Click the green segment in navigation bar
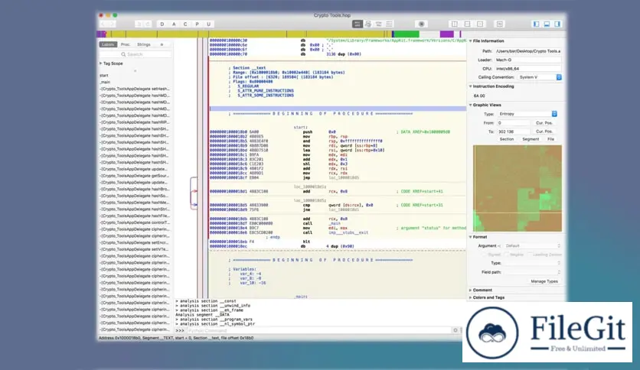Viewport: 640px width, 370px height. 407,34
